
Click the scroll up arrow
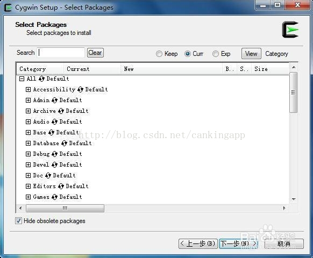tap(294, 67)
